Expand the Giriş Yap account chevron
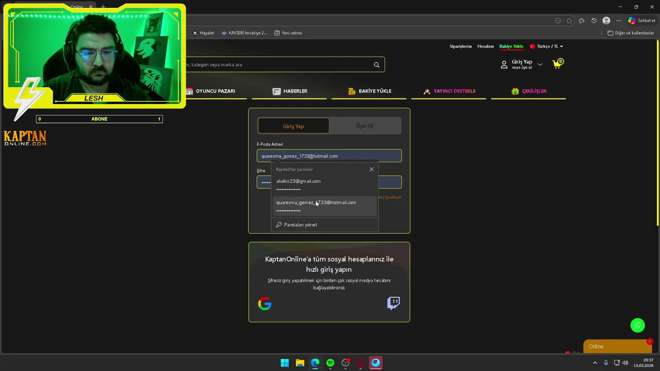The width and height of the screenshot is (660, 371). tap(540, 64)
